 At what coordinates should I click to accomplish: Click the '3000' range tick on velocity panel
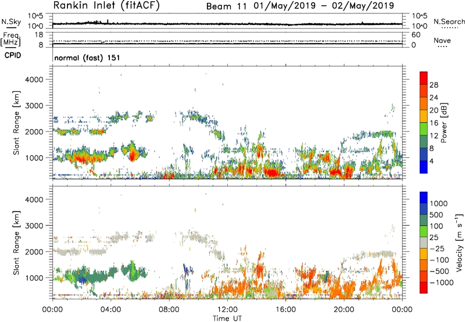point(34,226)
